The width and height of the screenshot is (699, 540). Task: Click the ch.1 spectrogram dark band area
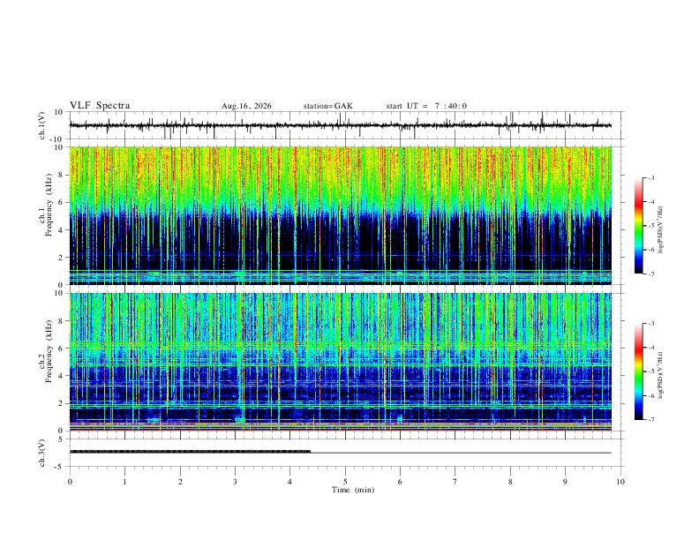[x=340, y=241]
